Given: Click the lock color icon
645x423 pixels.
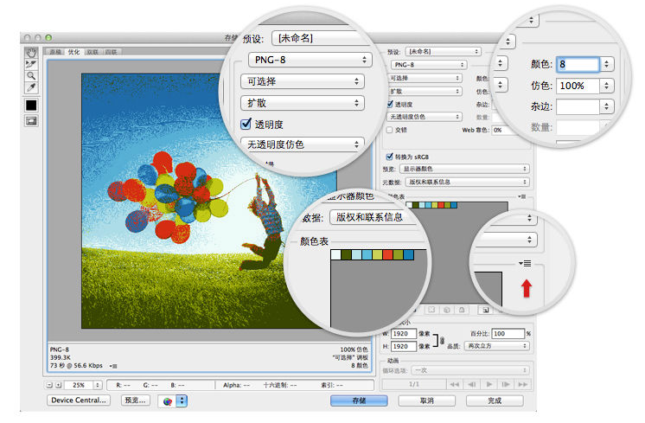Looking at the screenshot, I should click(462, 310).
